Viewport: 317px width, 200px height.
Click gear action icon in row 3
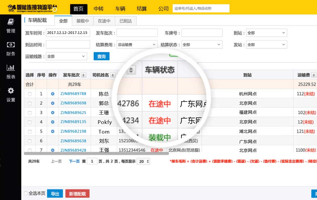(52, 113)
